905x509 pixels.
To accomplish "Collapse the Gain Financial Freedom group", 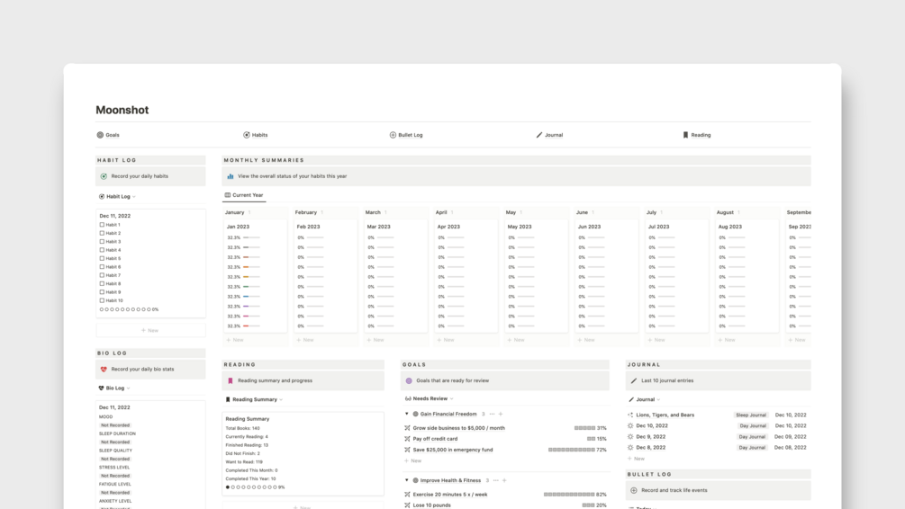I will coord(407,414).
